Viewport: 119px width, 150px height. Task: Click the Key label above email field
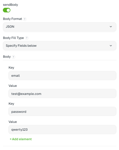click(11, 67)
